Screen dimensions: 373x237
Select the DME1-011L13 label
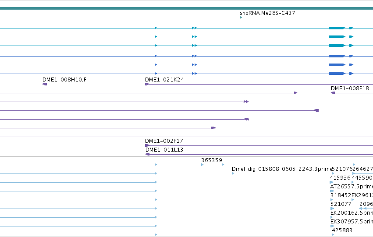(x=164, y=150)
